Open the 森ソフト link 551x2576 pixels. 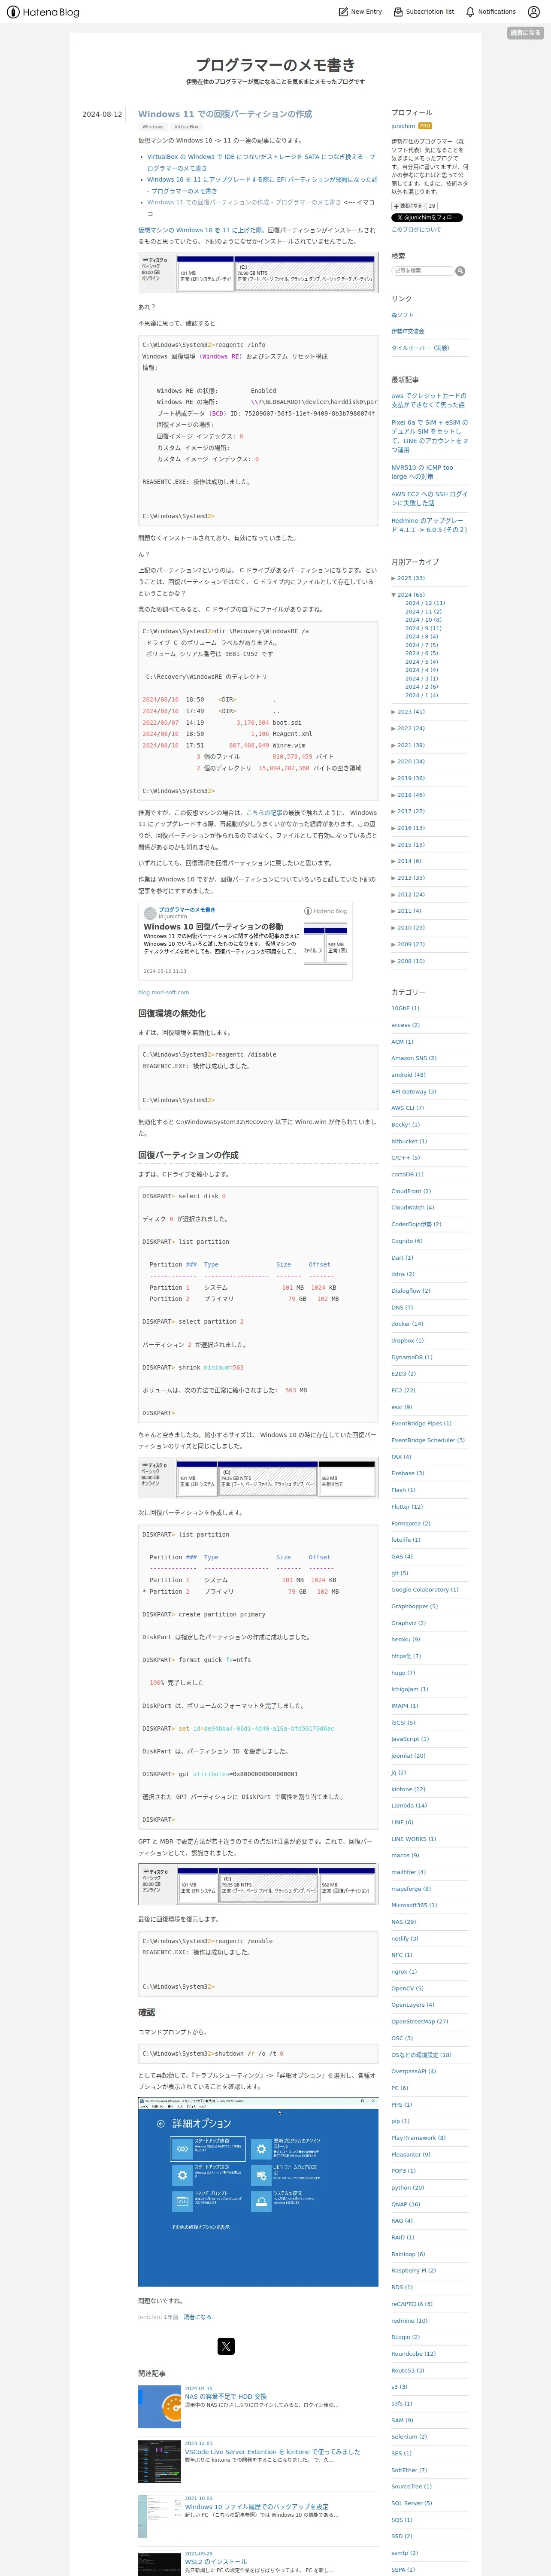(402, 315)
